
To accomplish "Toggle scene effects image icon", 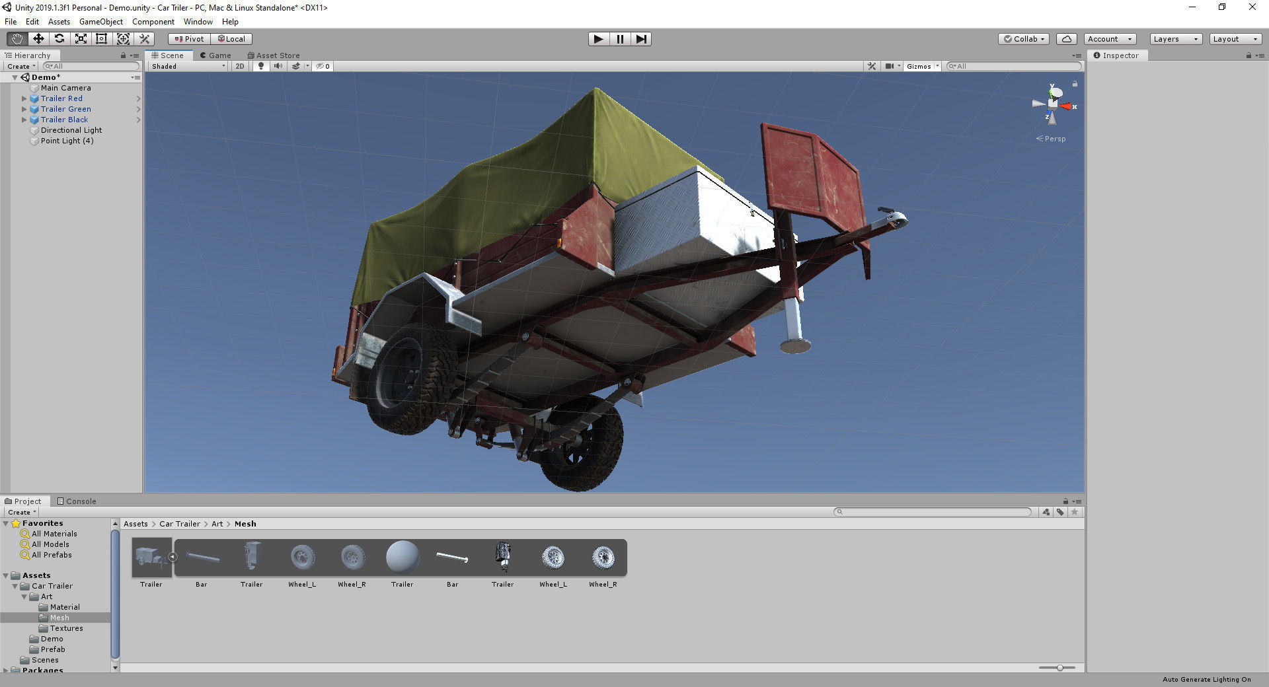I will pyautogui.click(x=296, y=66).
